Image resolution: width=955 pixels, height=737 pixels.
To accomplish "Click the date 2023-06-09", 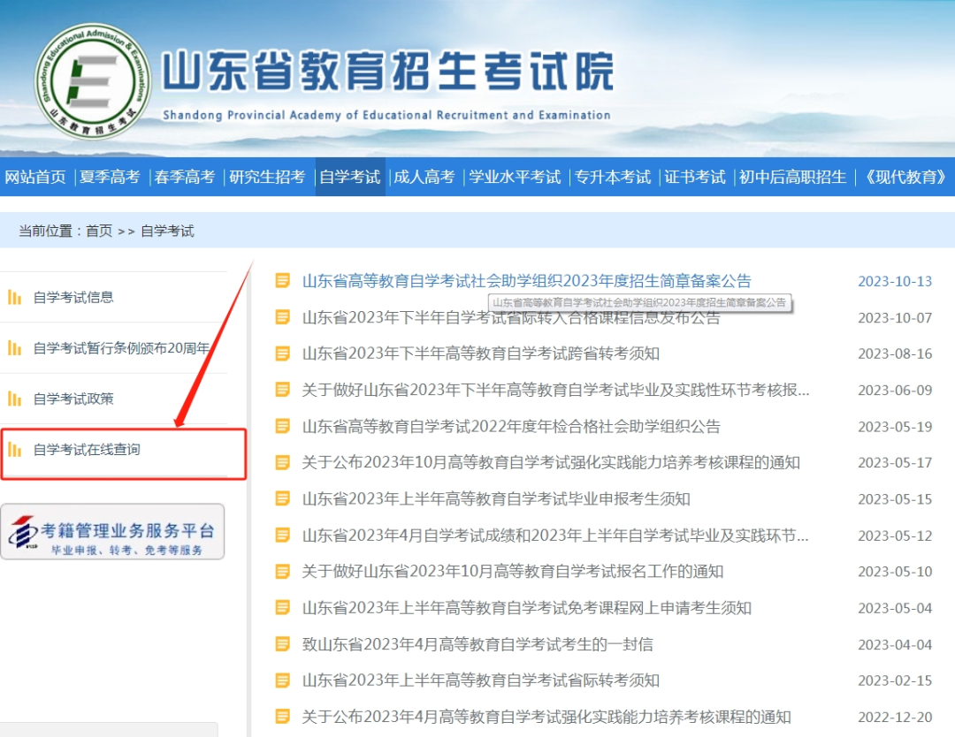I will tap(895, 390).
